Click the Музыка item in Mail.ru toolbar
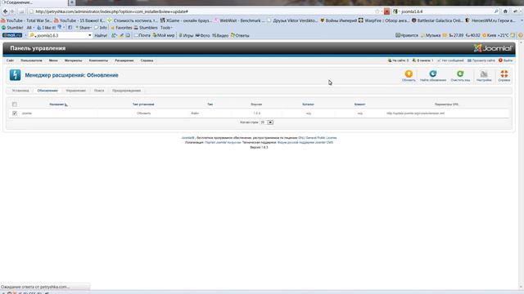This screenshot has height=294, width=524. coord(431,35)
